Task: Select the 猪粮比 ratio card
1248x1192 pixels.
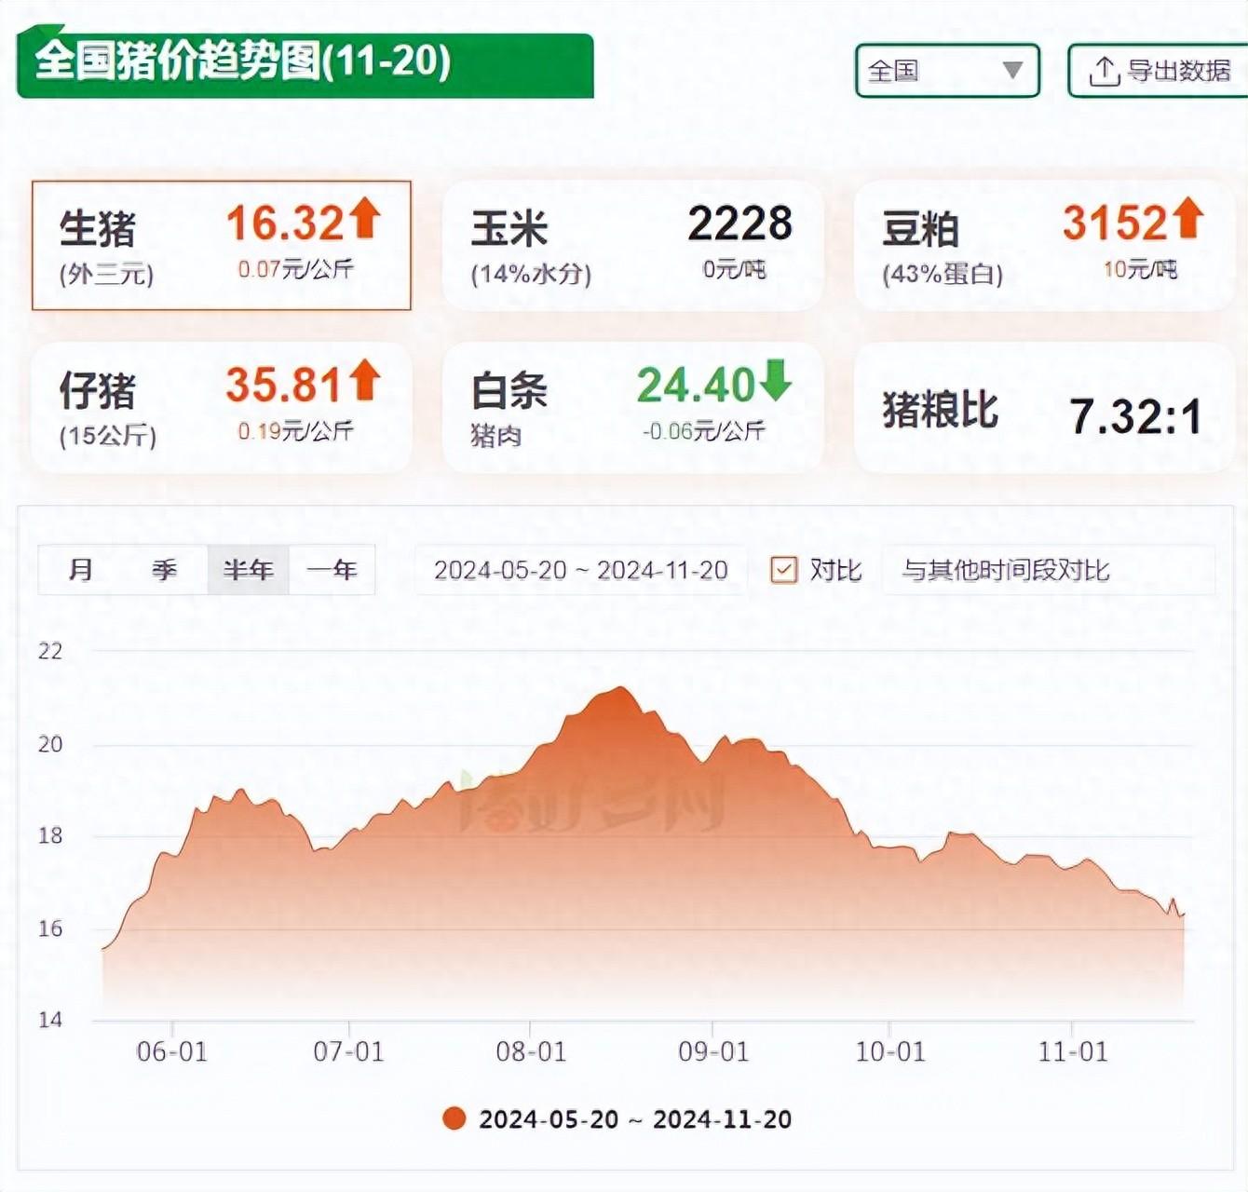Action: (1044, 407)
